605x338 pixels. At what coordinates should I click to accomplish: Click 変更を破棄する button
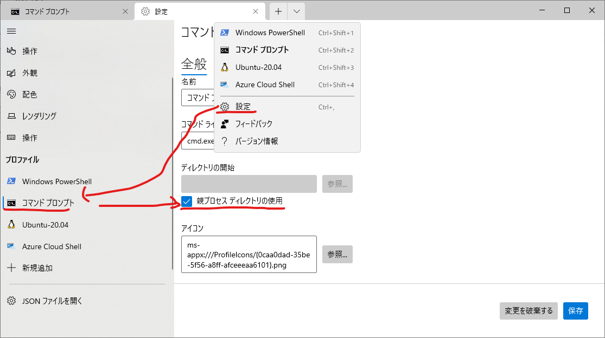(x=528, y=311)
